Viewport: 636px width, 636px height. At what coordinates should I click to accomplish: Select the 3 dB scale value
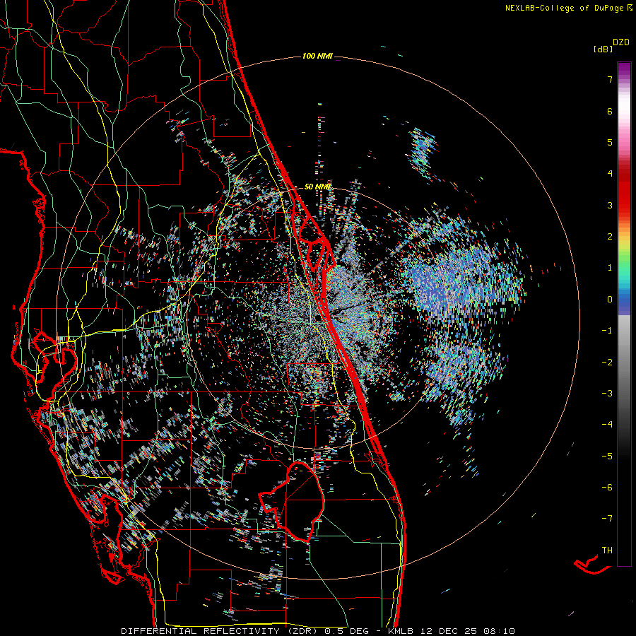(x=610, y=205)
